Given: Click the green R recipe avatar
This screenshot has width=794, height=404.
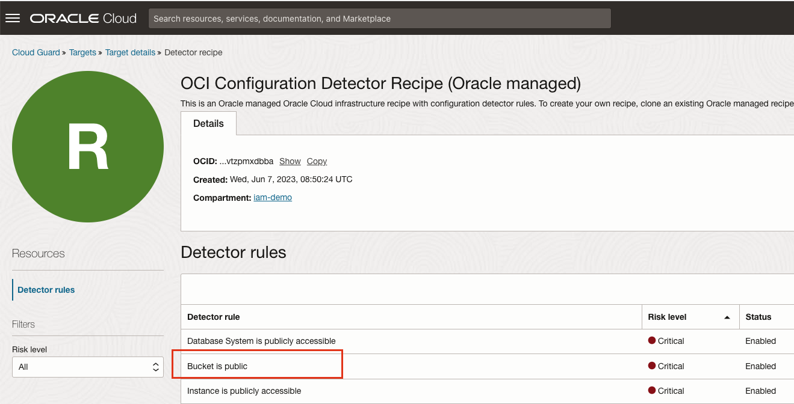Looking at the screenshot, I should tap(88, 147).
